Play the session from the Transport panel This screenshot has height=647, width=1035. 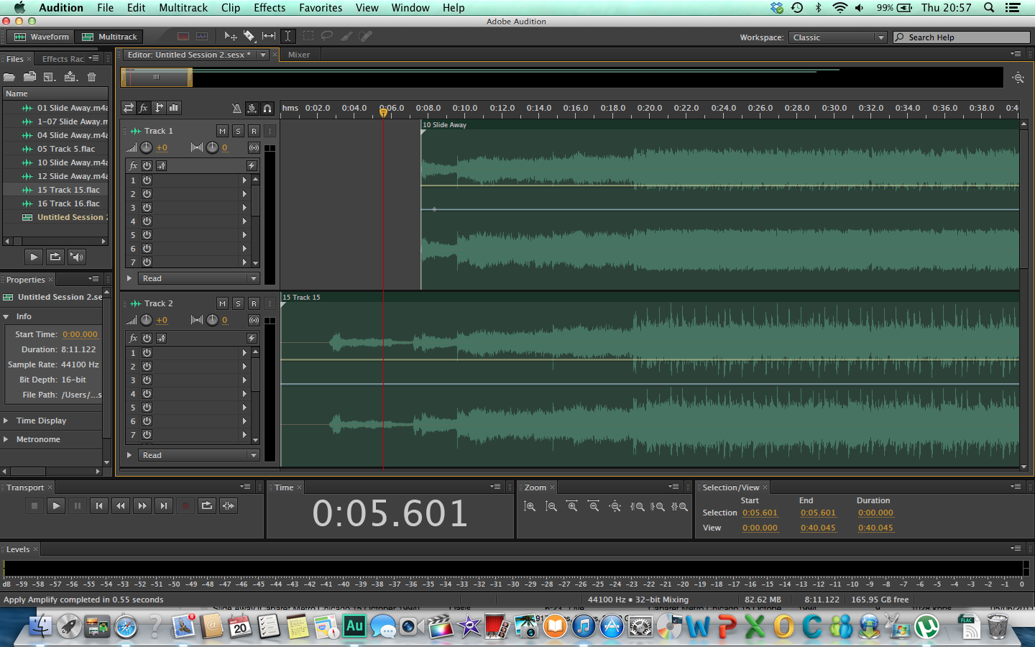(56, 506)
